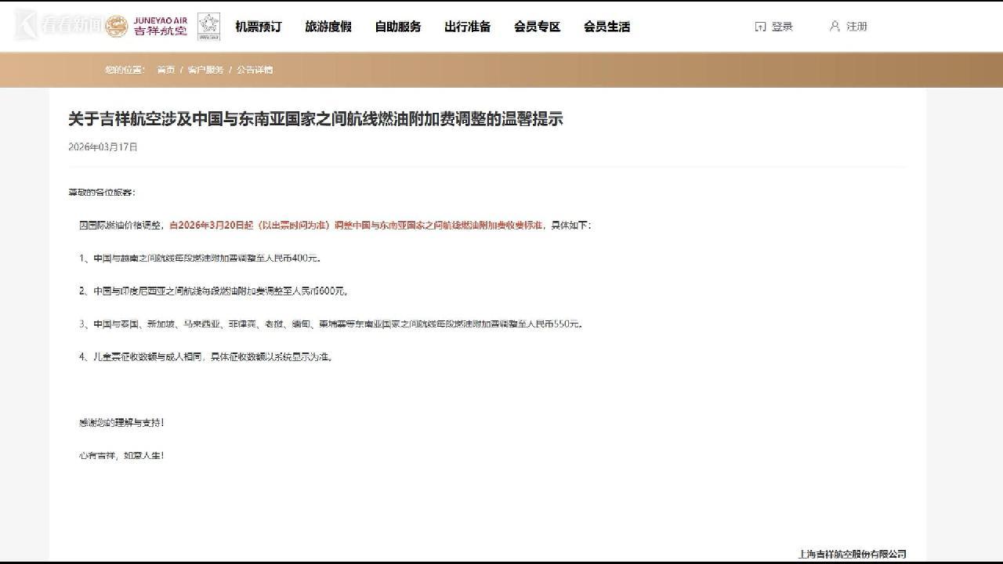Screen dimensions: 1003x564
Task: Click the red highlighted 2026年3月20日 notice text
Action: 356,226
